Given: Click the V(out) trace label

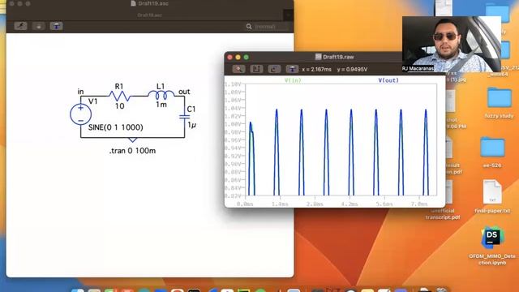Looking at the screenshot, I should click(x=388, y=80).
